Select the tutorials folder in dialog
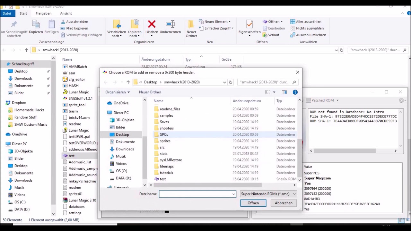Viewport: 411px width, 231px height. (x=166, y=173)
